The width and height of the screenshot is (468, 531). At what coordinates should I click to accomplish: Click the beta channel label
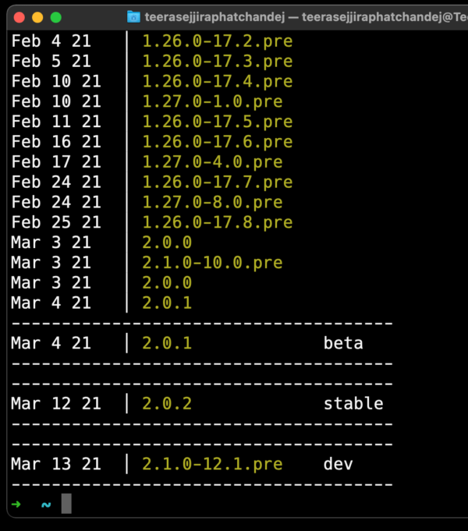[x=343, y=343]
